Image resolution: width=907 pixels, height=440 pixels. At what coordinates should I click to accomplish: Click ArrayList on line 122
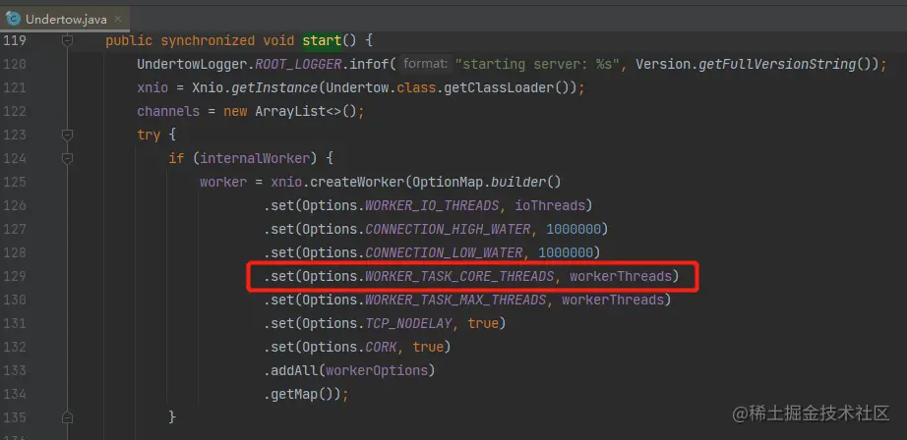click(290, 111)
